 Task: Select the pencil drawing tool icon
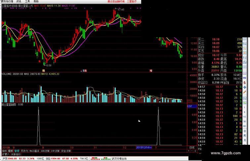245,92
